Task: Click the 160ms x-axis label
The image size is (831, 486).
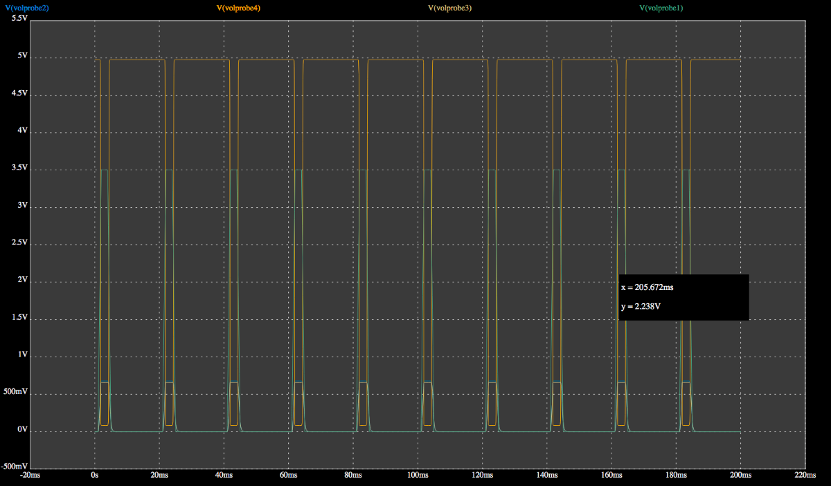Action: (611, 476)
